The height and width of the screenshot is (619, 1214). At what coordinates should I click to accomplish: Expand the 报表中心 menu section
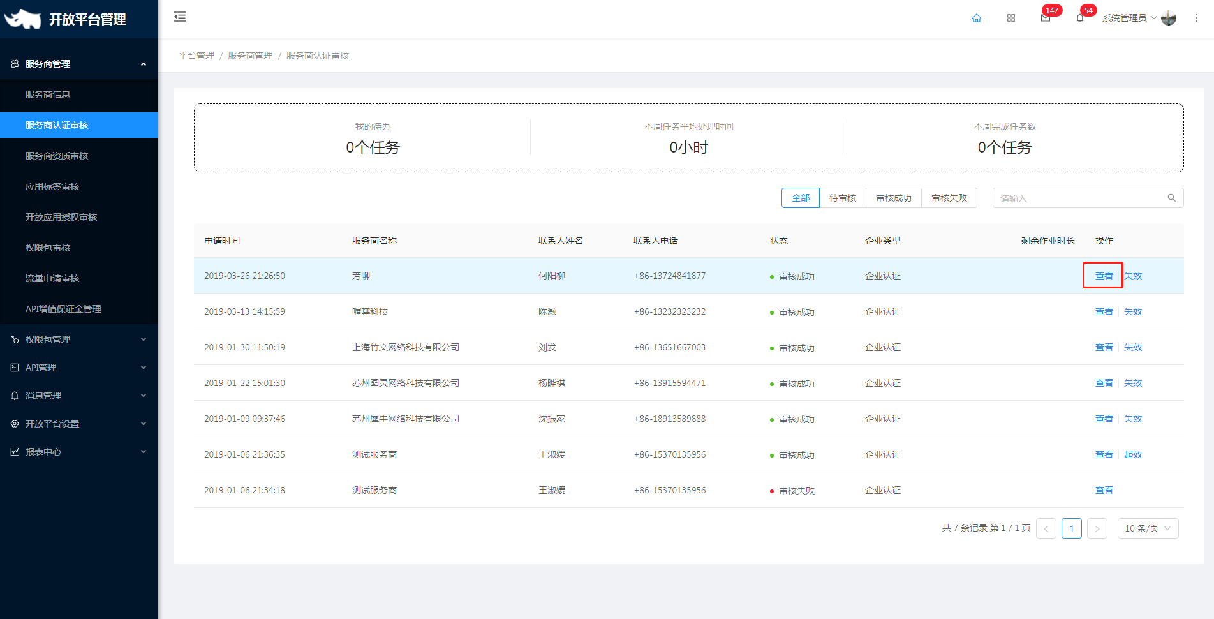point(144,452)
